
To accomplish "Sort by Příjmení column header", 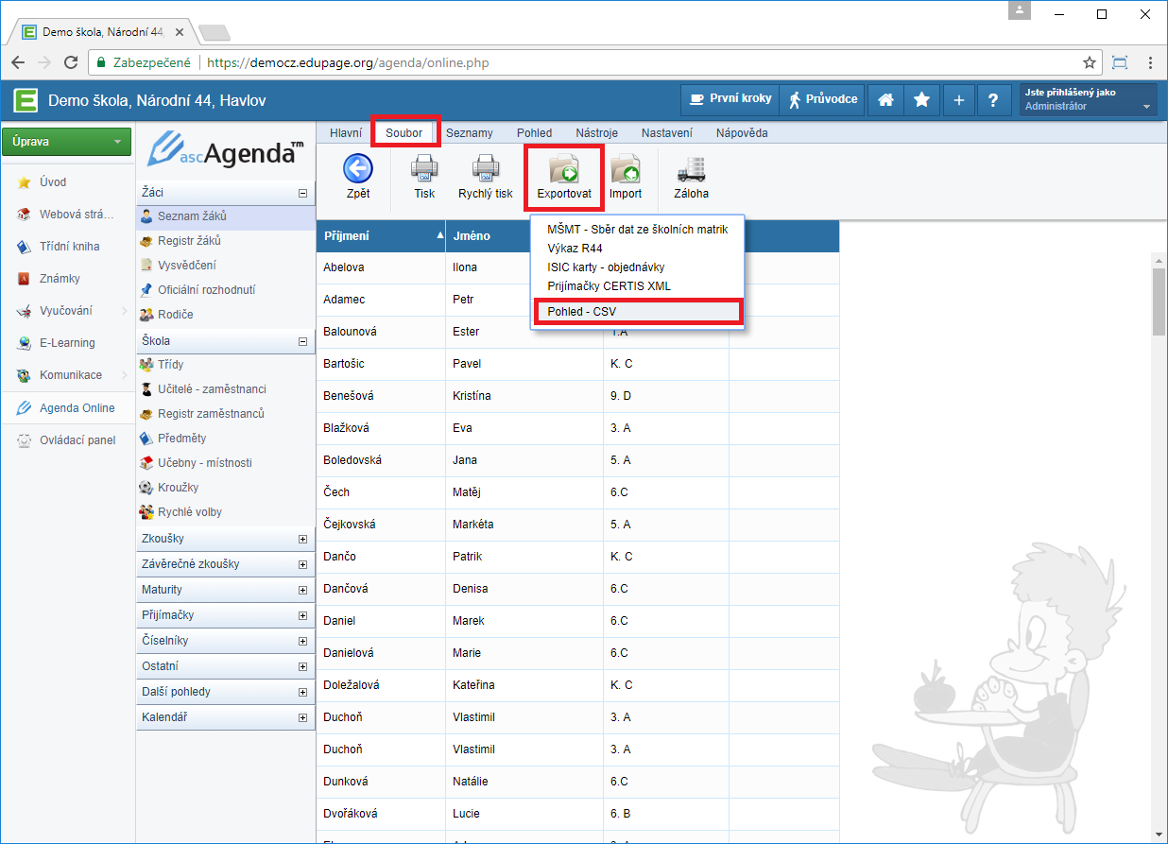I will tap(381, 236).
